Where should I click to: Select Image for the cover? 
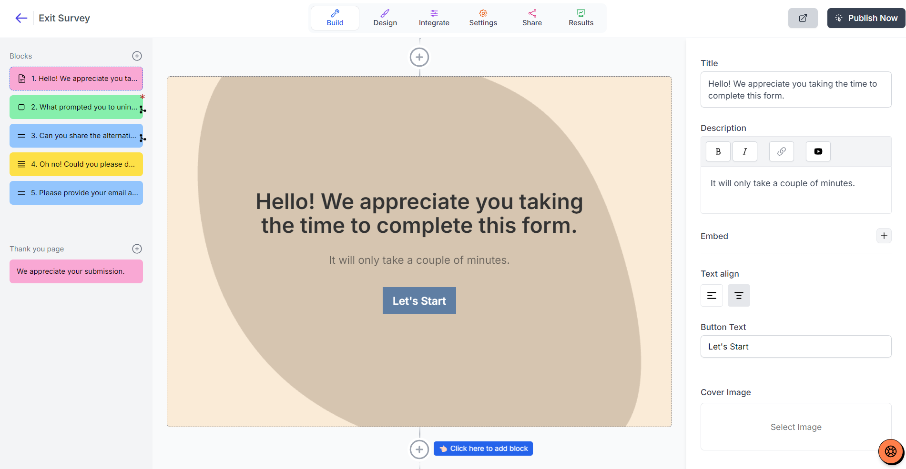(795, 427)
